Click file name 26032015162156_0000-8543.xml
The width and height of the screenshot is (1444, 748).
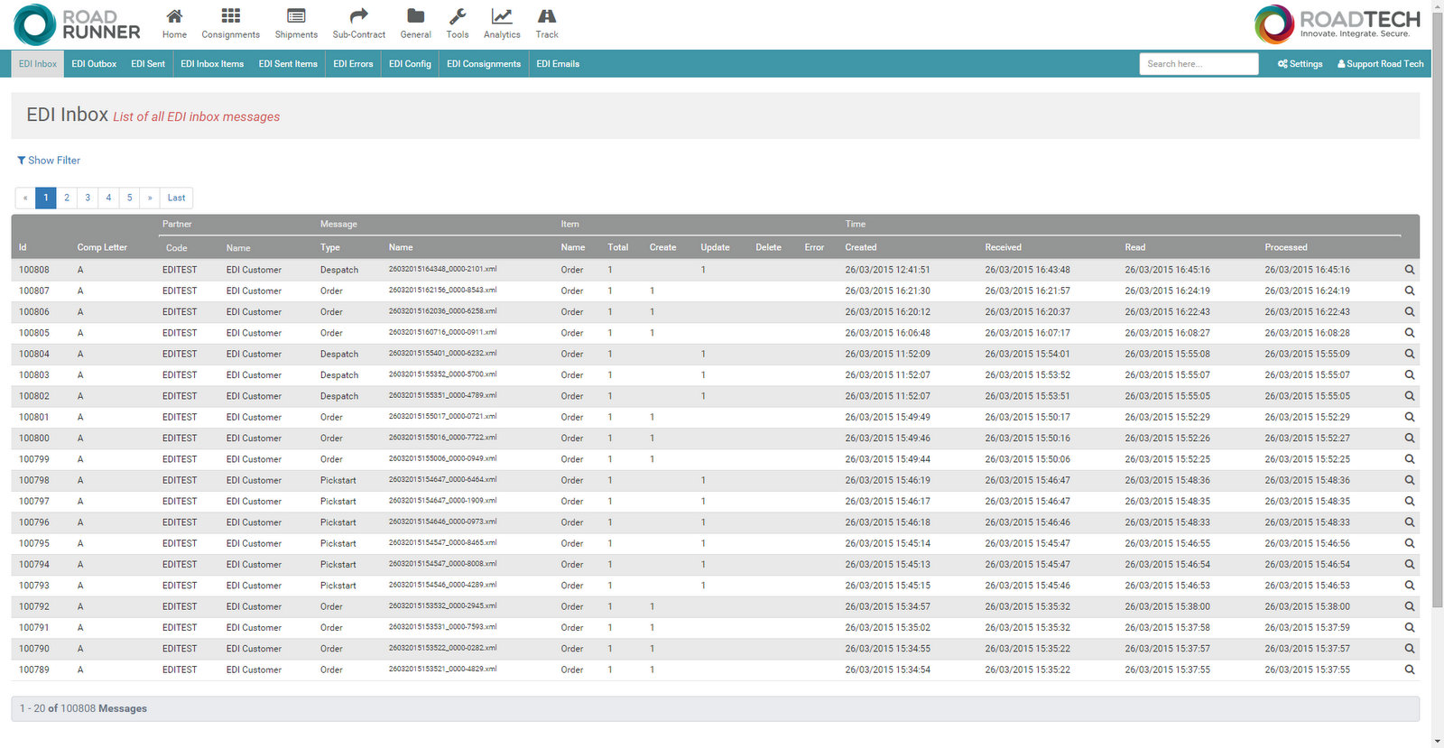[x=442, y=291]
